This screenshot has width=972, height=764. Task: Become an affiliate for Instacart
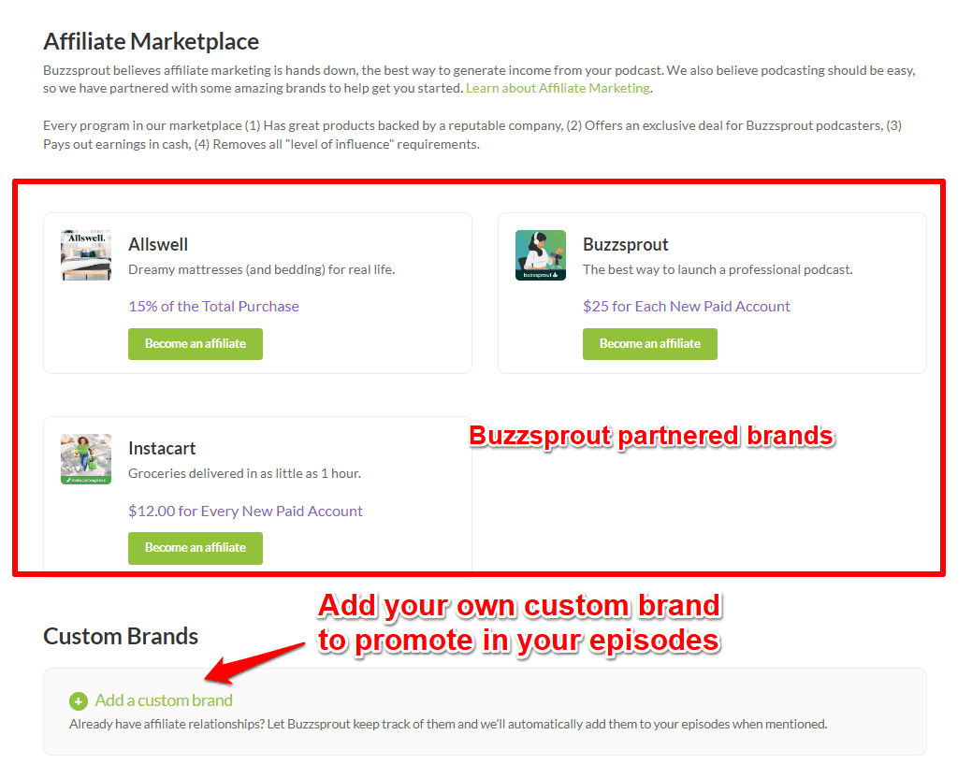pyautogui.click(x=195, y=548)
